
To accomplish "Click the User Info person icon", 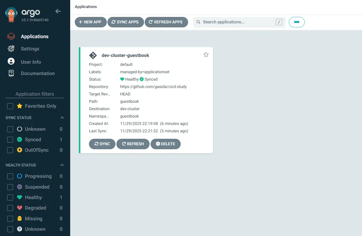I will point(10,62).
